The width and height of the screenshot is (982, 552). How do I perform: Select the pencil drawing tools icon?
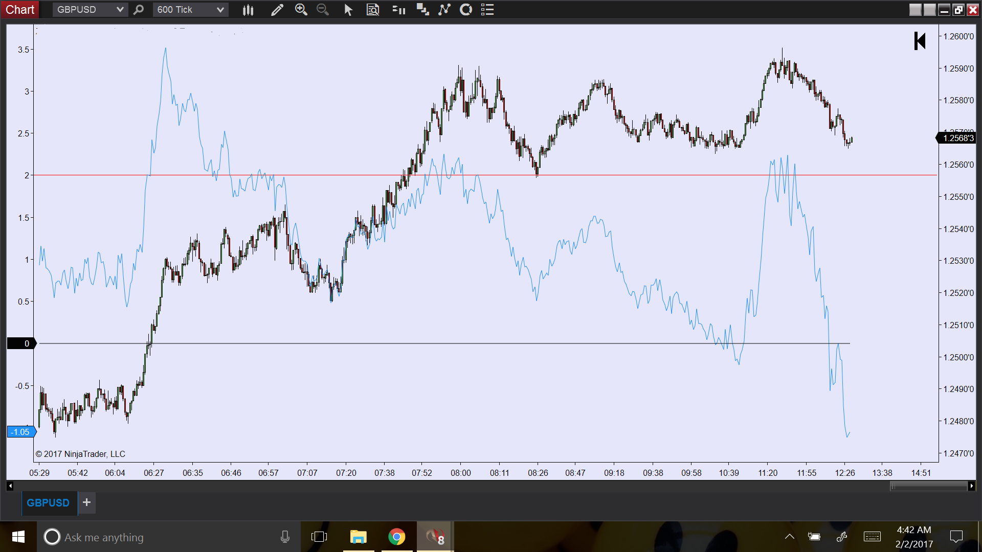click(277, 10)
